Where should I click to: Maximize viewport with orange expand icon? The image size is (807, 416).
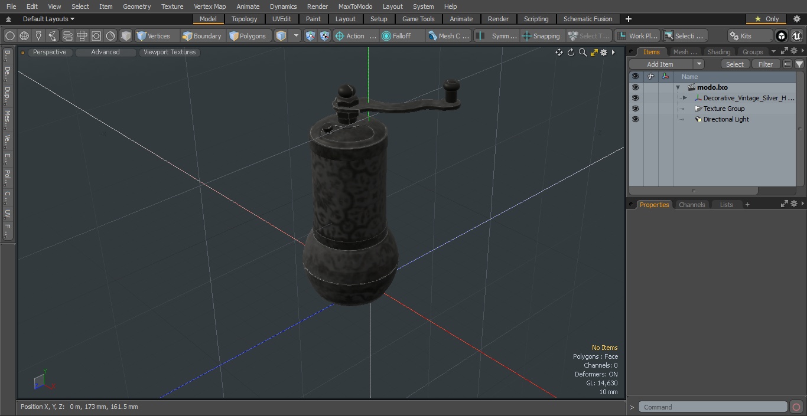[594, 53]
